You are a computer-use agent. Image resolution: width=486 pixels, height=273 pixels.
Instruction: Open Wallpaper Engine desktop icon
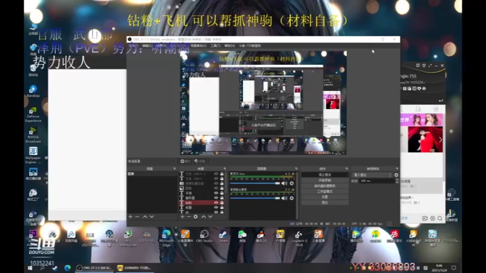click(x=33, y=155)
